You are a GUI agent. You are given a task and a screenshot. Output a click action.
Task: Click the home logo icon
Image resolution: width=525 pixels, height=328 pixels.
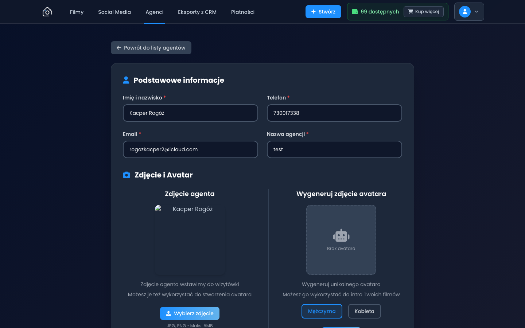click(x=47, y=12)
